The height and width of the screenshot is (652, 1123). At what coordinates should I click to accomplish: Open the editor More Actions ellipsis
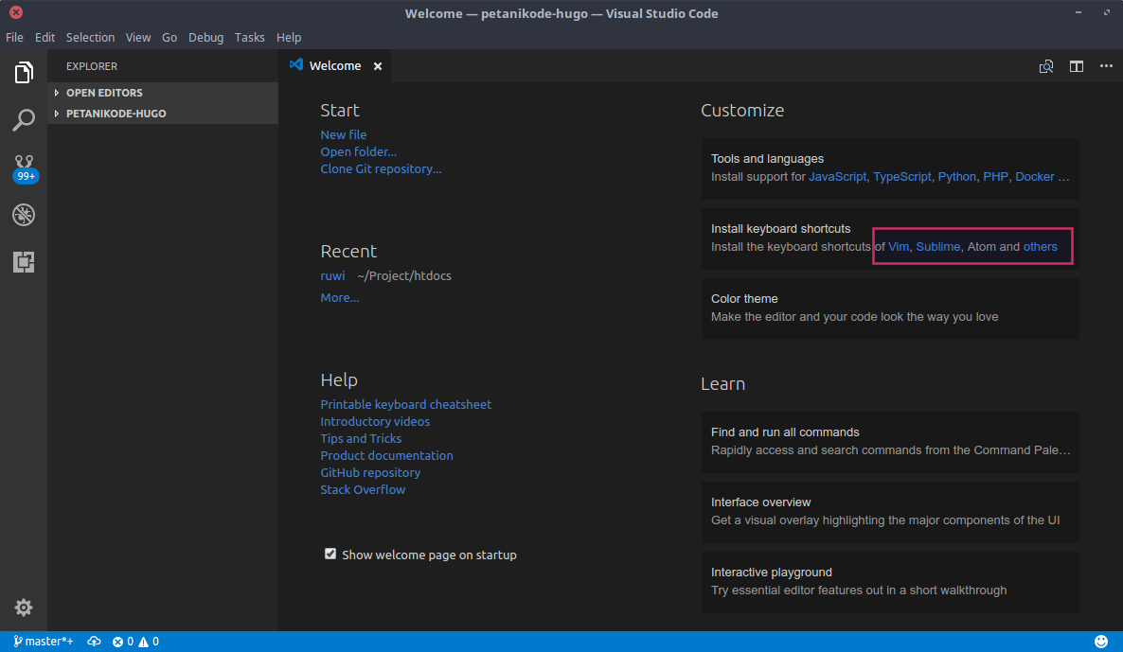click(1106, 66)
